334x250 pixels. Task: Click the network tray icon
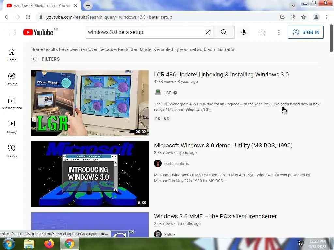pyautogui.click(x=301, y=243)
